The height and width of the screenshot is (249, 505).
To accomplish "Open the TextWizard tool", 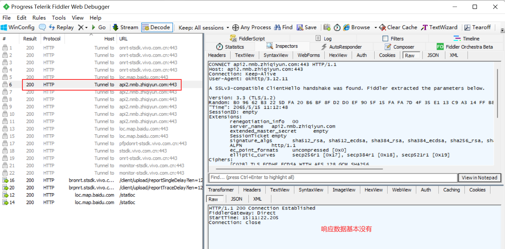I will coord(439,27).
